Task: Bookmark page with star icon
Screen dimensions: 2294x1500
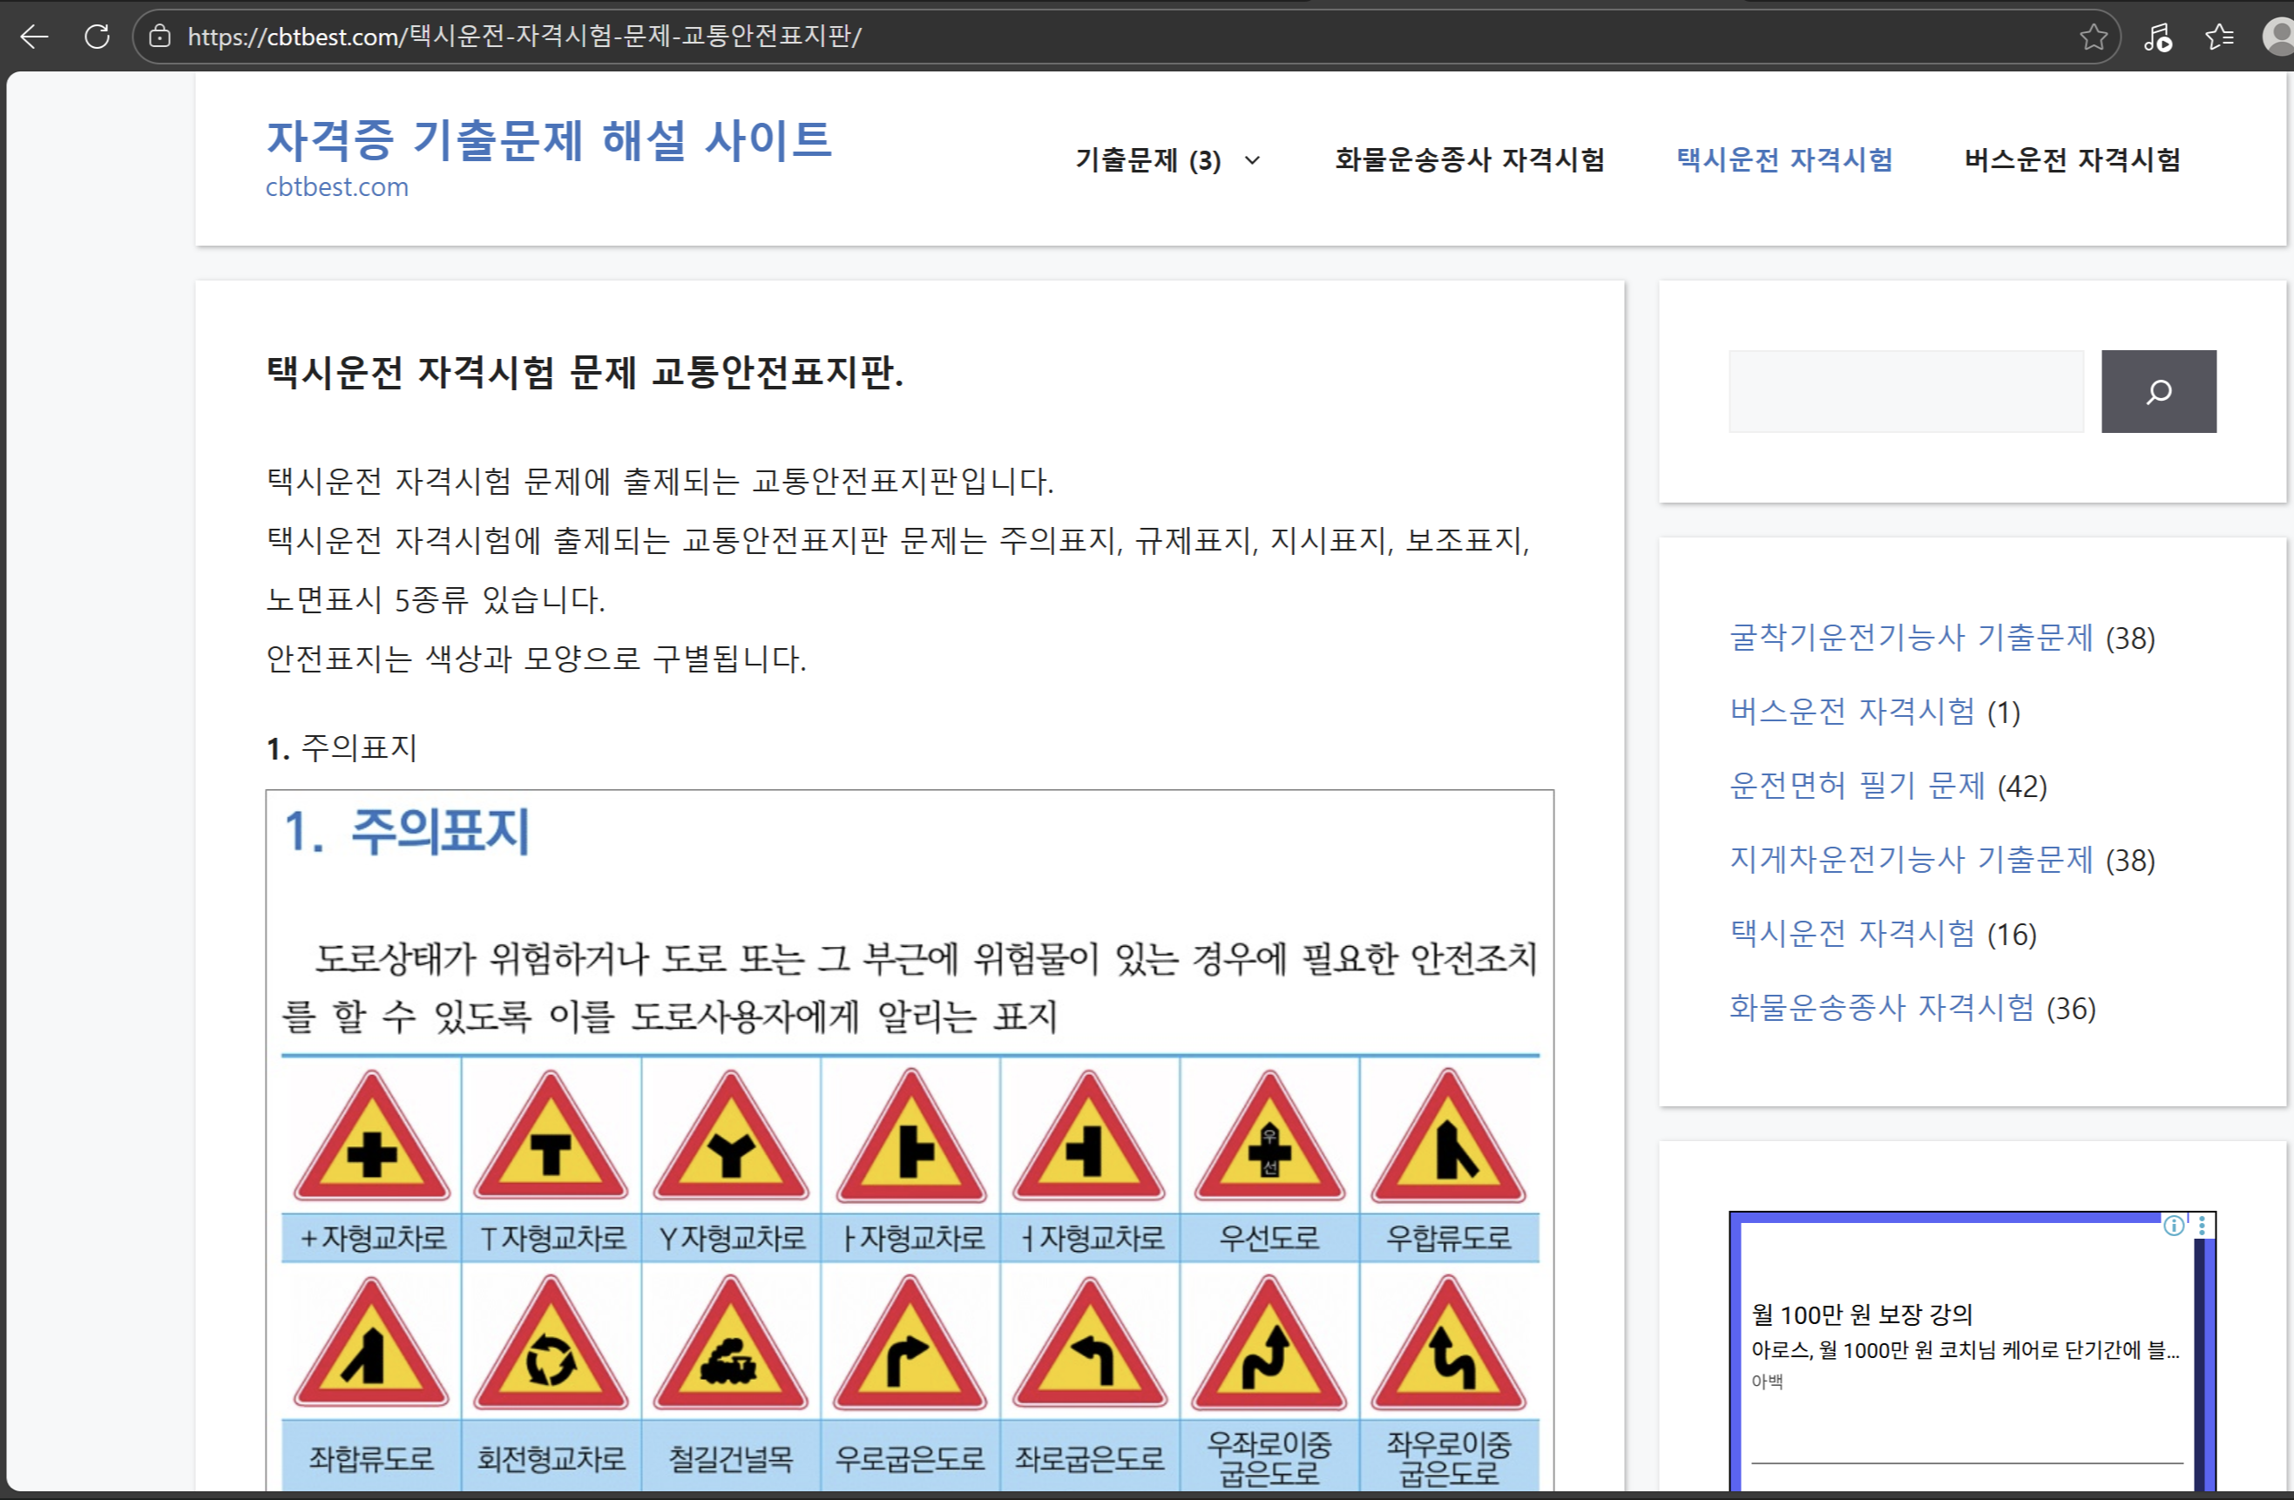Action: click(2093, 37)
